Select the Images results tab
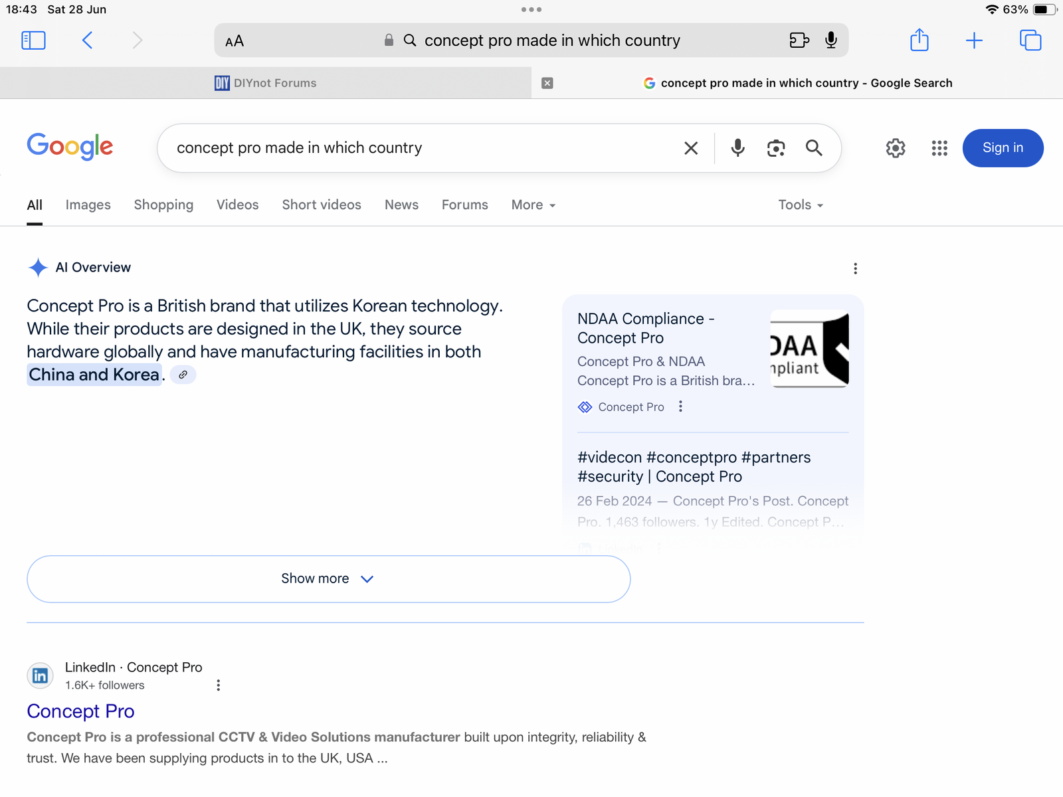 click(x=88, y=205)
